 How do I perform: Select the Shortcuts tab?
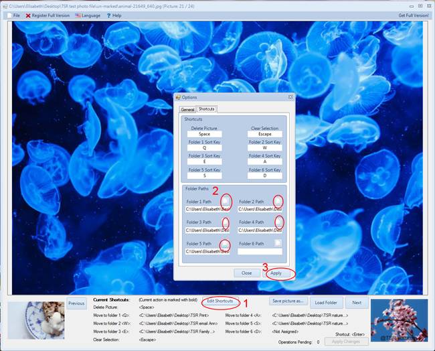[x=206, y=109]
